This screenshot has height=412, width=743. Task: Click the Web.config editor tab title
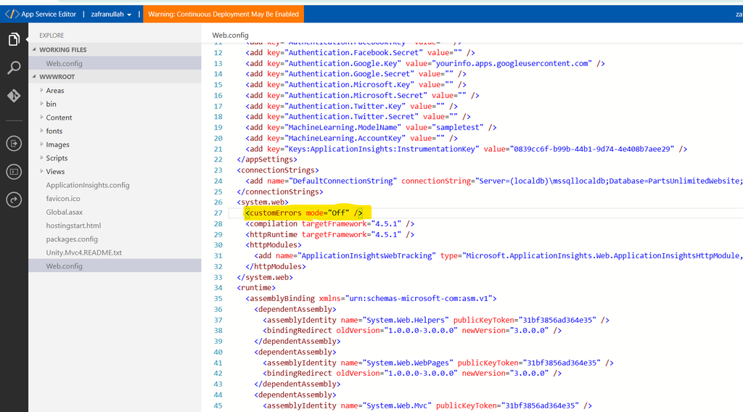230,35
